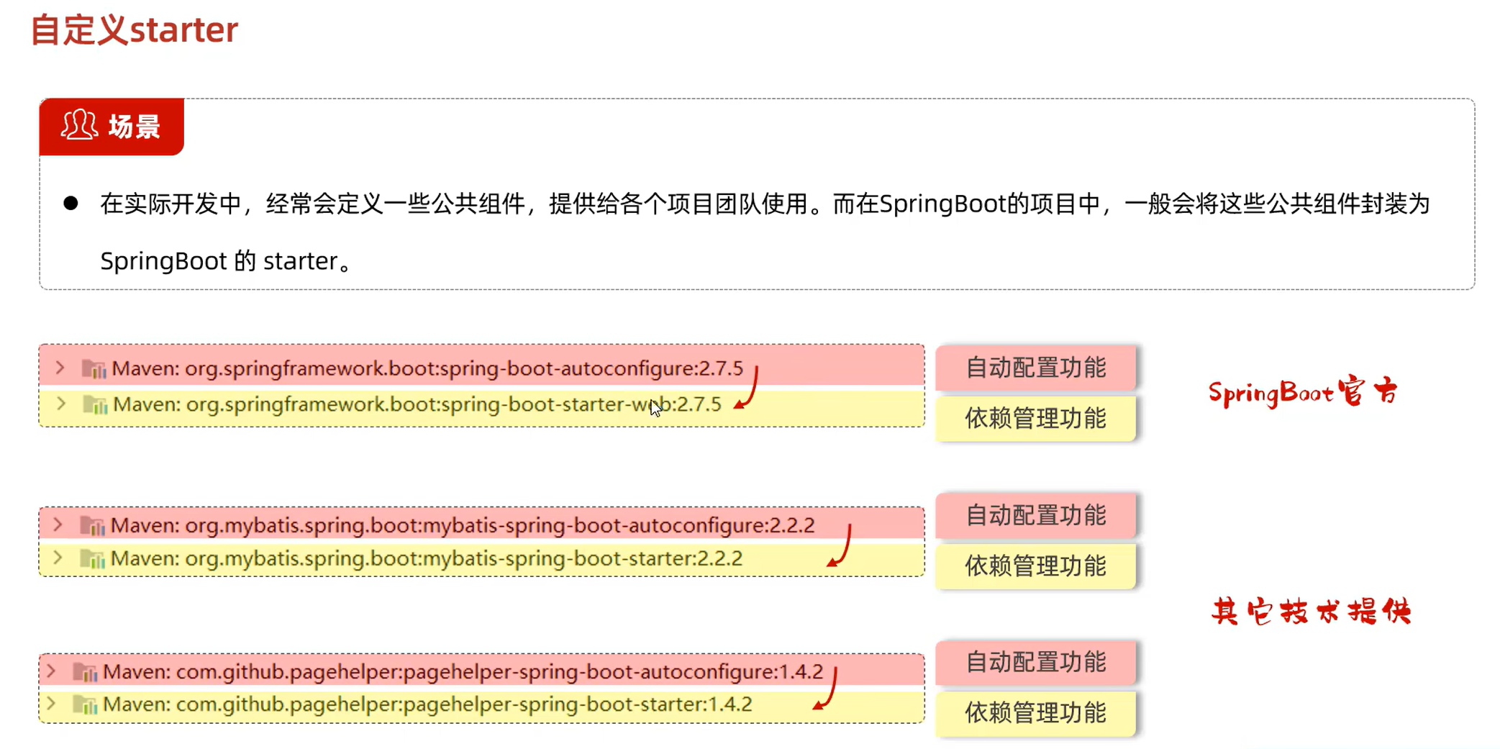Image resolution: width=1500 pixels, height=749 pixels.
Task: Click library icon of mybatis-spring-boot-autoconfigure:2.2.2
Action: pos(92,526)
